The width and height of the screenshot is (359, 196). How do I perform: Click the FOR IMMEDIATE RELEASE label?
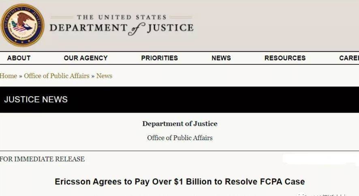coord(43,159)
